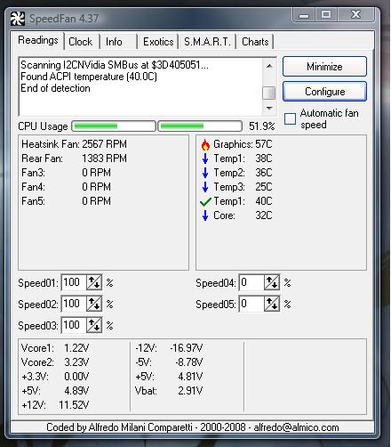391x447 pixels.
Task: Click the '-12V: -16.97V' reading
Action: click(169, 348)
